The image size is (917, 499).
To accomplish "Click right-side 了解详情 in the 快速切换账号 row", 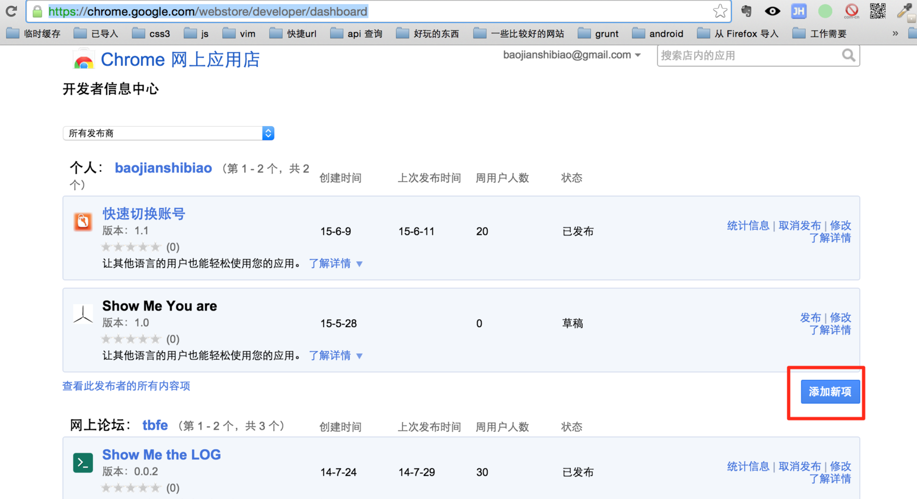I will tap(830, 238).
